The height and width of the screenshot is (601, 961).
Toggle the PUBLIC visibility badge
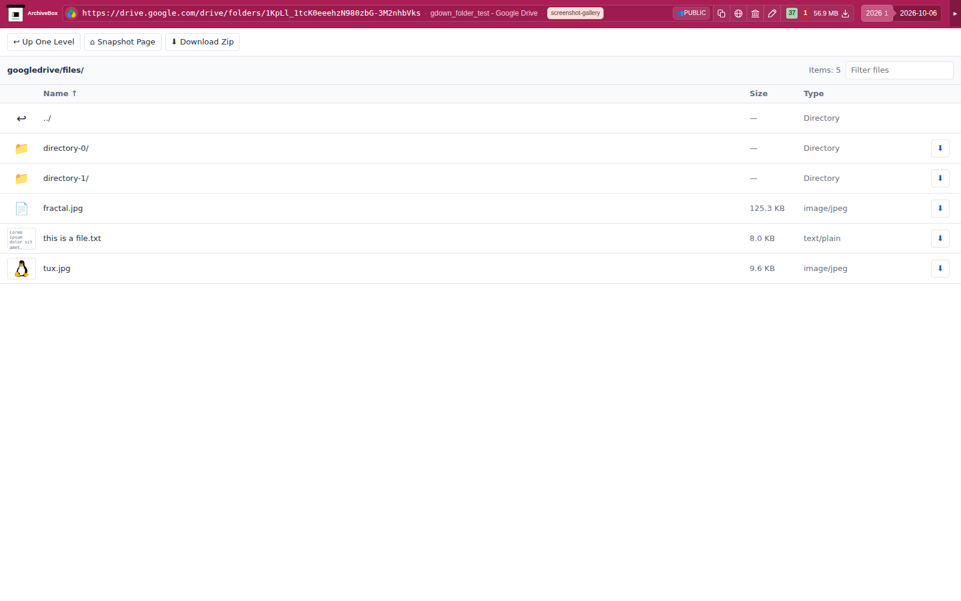(691, 13)
